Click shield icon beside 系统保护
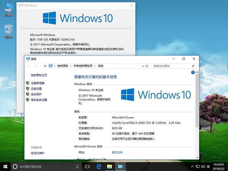The image size is (228, 171). 28,94
